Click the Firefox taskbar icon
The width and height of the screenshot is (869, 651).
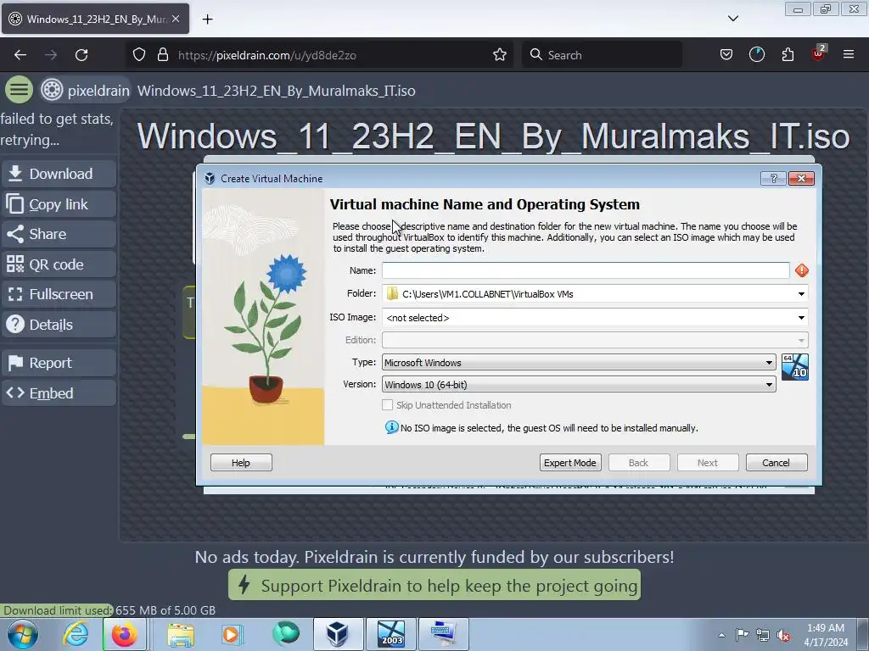[124, 634]
